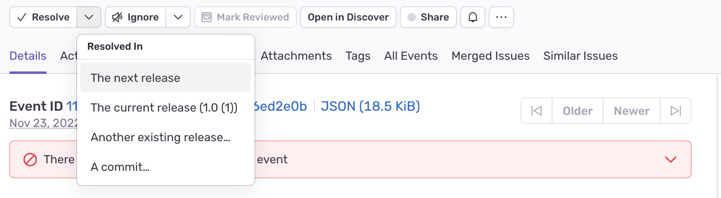Viewport: 721px width, 198px height.
Task: Go to the All Events tab
Action: pyautogui.click(x=411, y=56)
